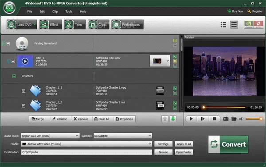The height and width of the screenshot is (167, 266).
Task: Remove the Finding Neverland disc entry
Action: click(175, 40)
